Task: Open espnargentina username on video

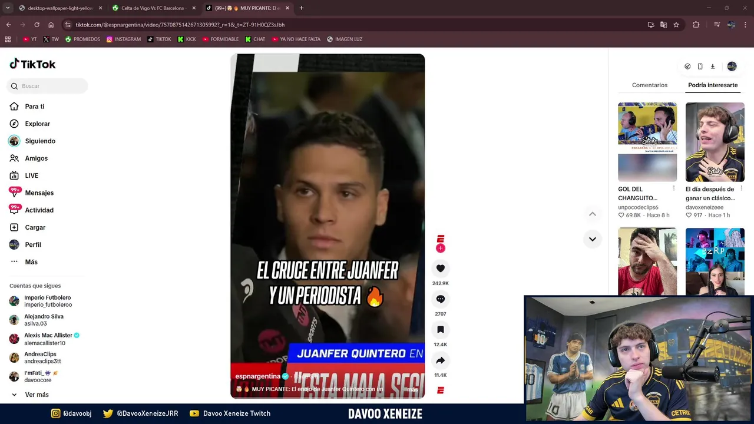Action: tap(258, 376)
